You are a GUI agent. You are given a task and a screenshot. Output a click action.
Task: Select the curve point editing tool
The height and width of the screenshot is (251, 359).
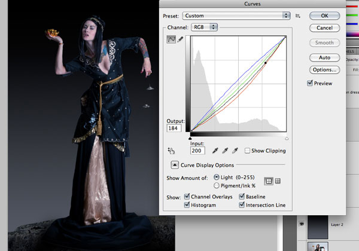click(x=171, y=39)
